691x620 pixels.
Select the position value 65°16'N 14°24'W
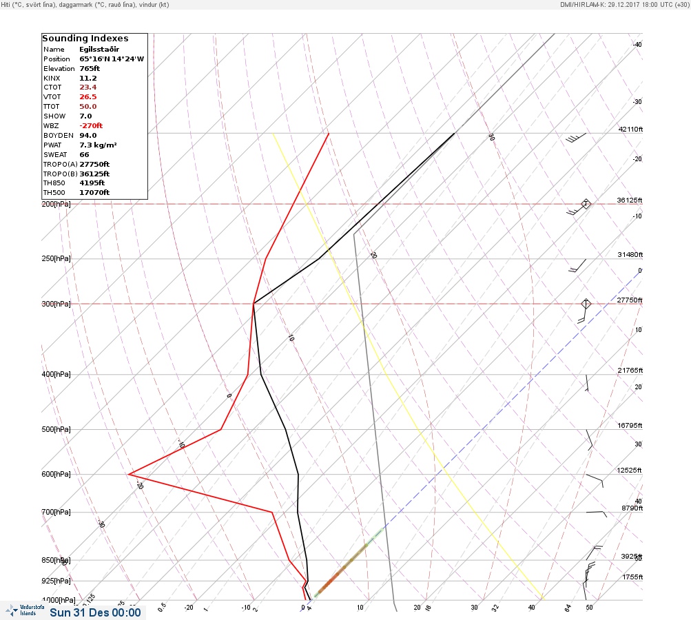pos(112,59)
